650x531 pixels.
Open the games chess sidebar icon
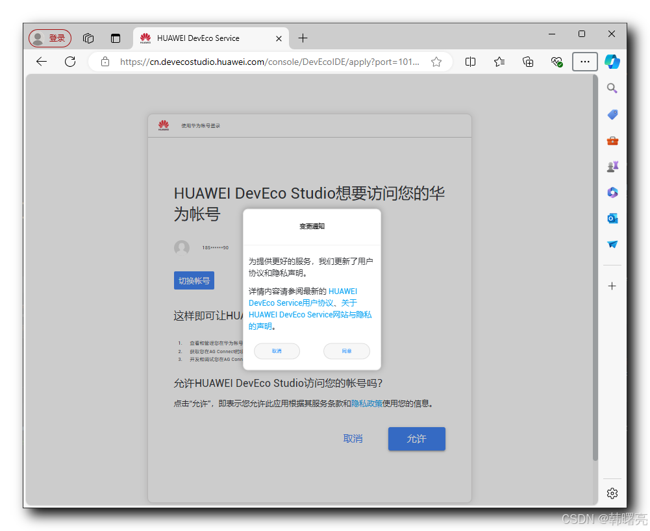coord(612,167)
